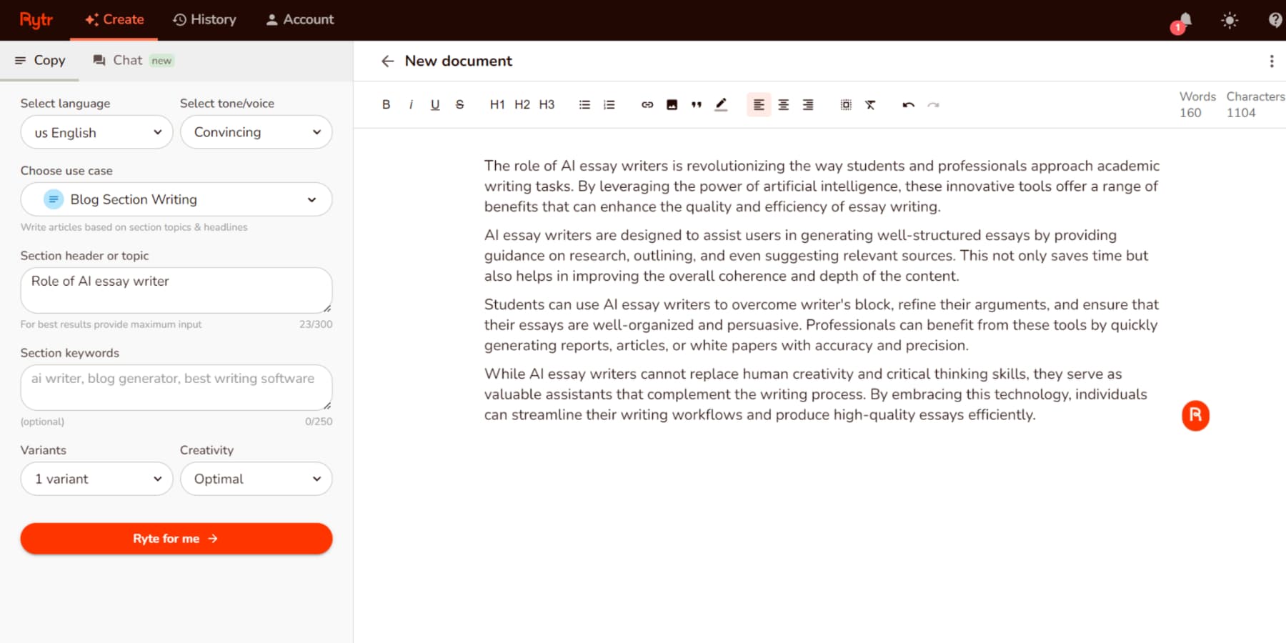Click inside the Section keywords field
The width and height of the screenshot is (1286, 643).
(x=176, y=387)
